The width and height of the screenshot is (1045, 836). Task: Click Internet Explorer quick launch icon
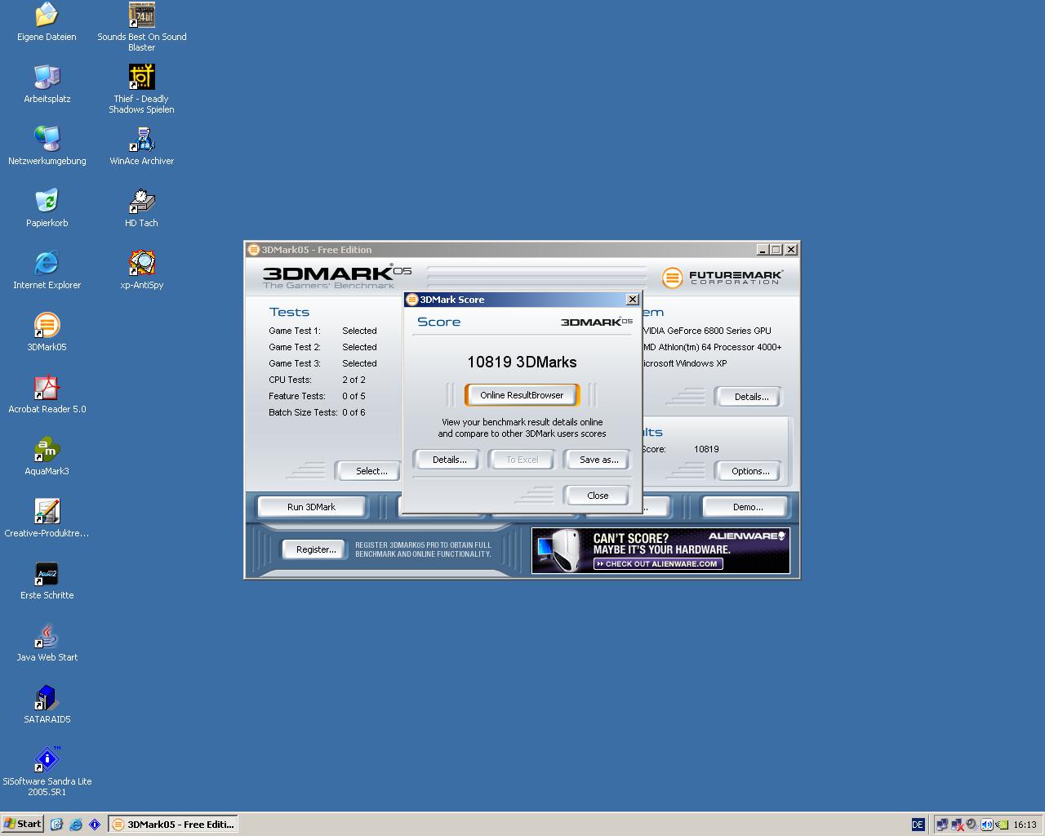point(76,825)
